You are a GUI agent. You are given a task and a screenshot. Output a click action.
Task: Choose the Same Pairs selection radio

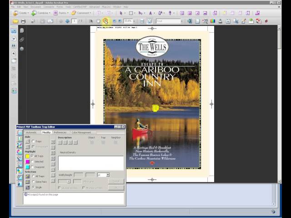coord(33,182)
